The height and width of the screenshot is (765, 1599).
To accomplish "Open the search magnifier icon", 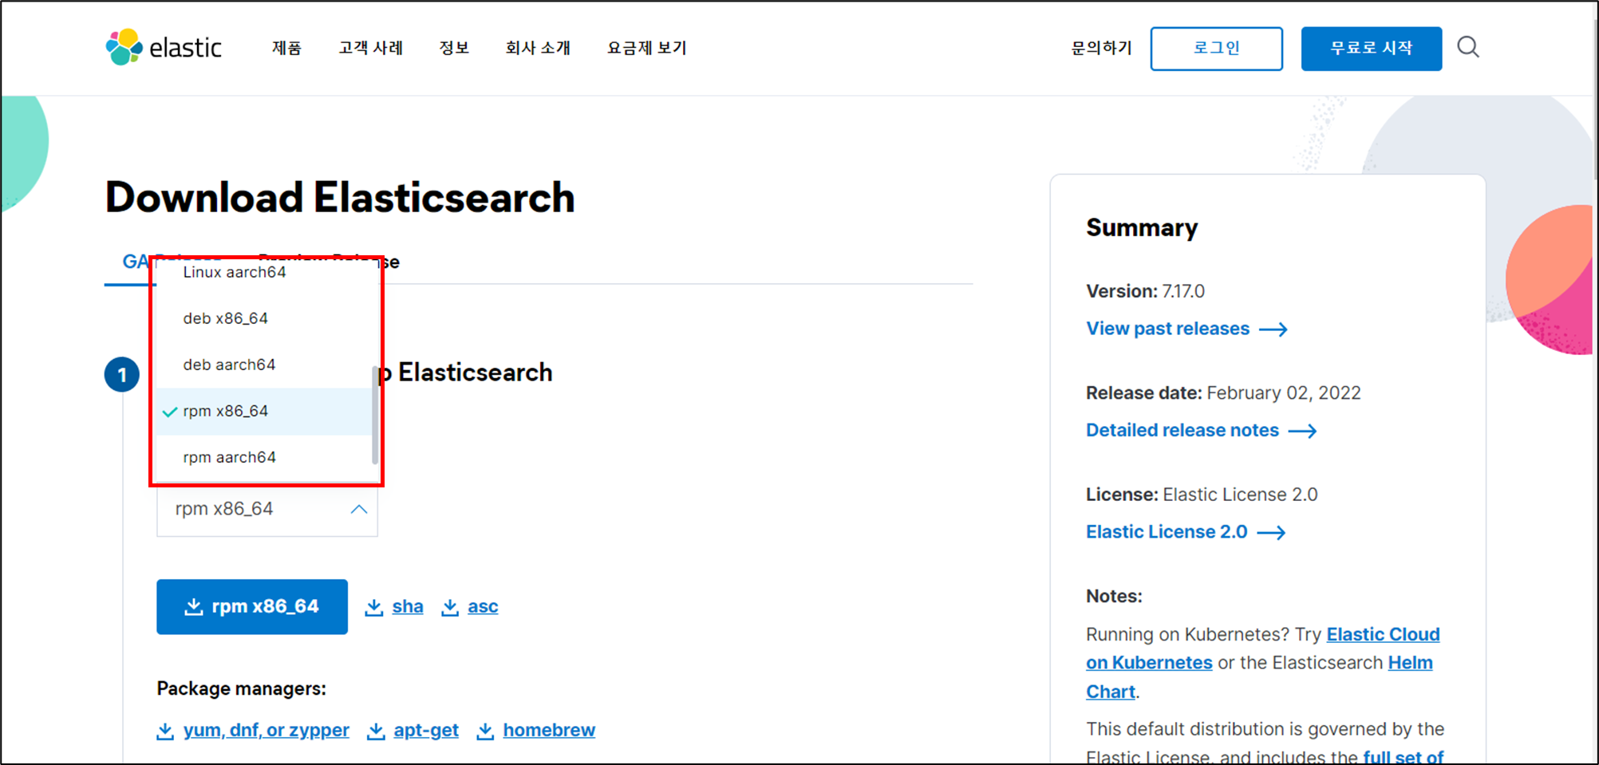I will coord(1468,47).
